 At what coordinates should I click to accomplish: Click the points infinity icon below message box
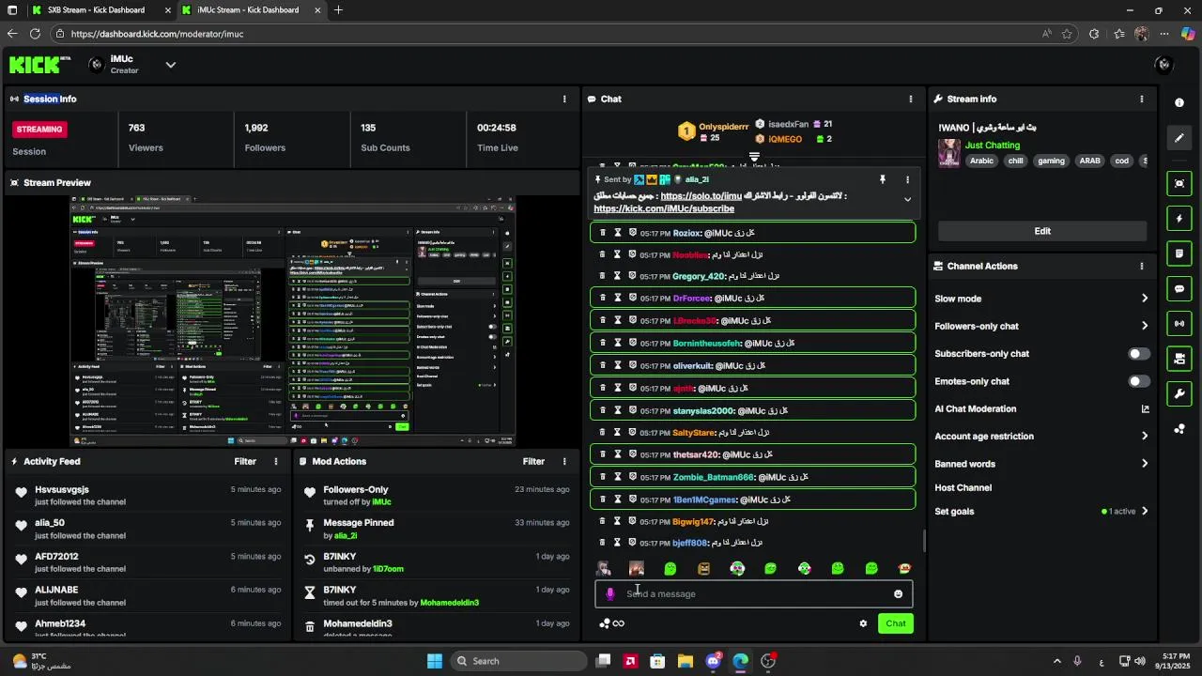[611, 623]
